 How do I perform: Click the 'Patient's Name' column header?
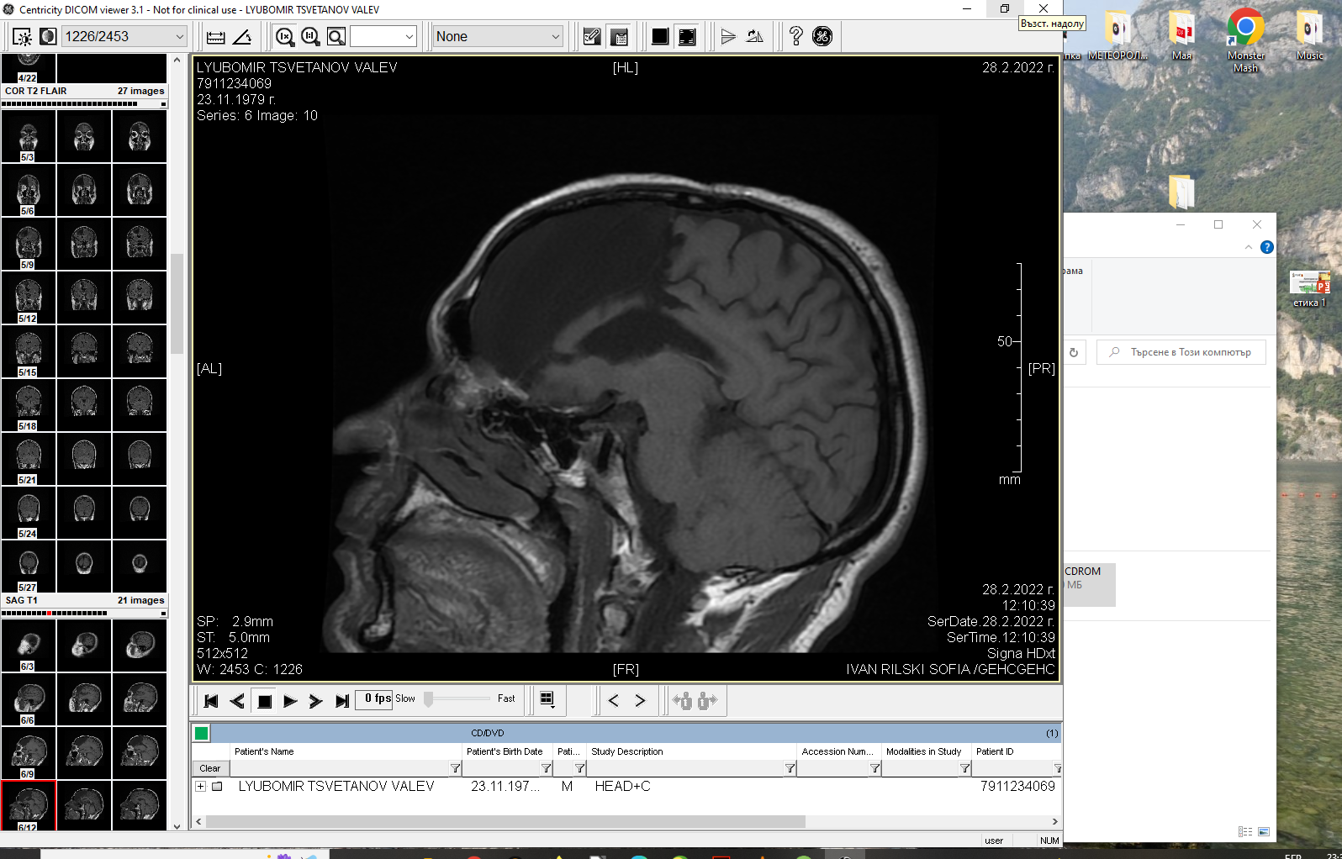(x=264, y=751)
